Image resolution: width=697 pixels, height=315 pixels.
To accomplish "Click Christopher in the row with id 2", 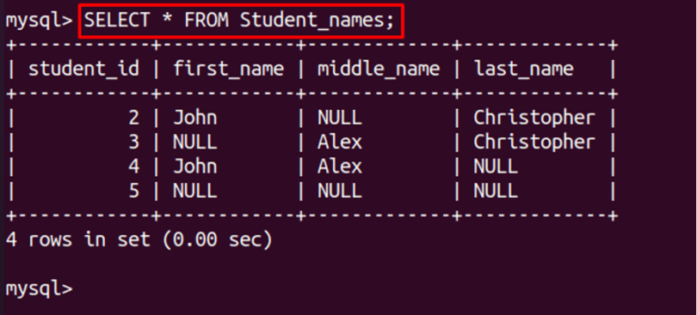I will point(534,118).
